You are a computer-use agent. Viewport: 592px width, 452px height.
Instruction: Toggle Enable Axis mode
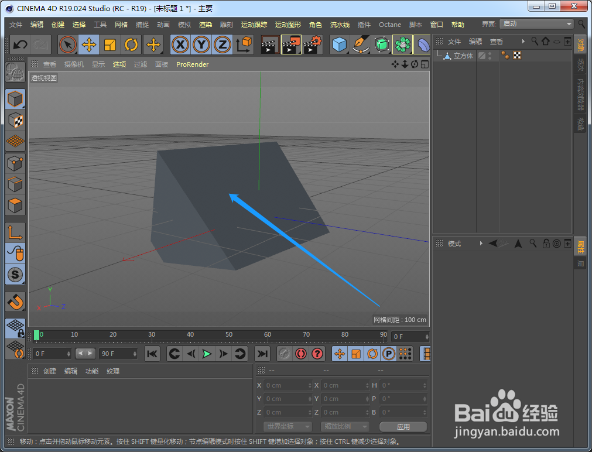pos(15,232)
